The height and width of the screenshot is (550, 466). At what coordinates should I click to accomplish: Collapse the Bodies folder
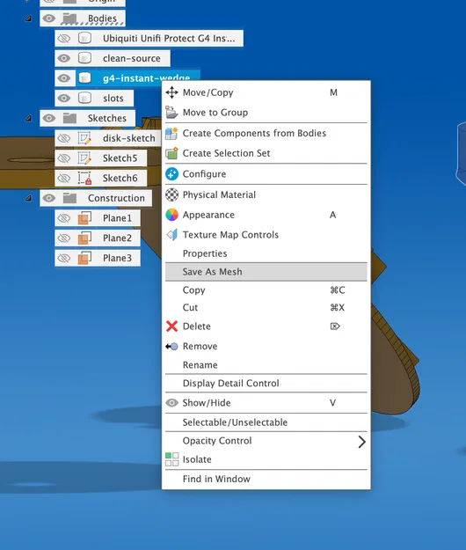click(28, 18)
